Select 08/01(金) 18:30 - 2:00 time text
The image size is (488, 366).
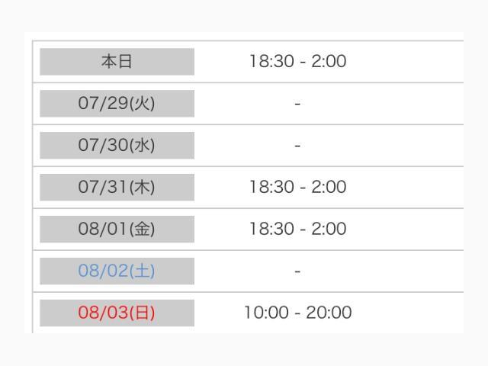click(298, 229)
